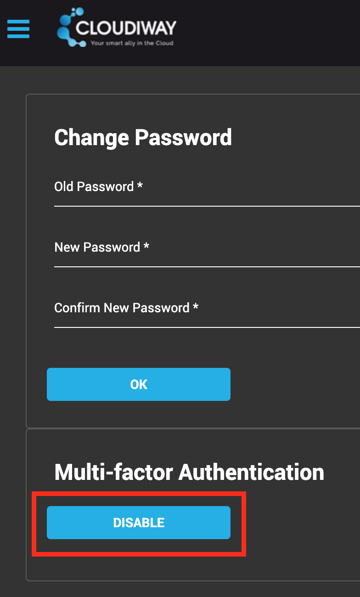Open the hamburger navigation menu

click(18, 29)
